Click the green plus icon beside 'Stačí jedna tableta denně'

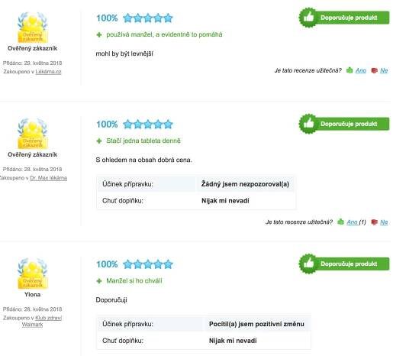(99, 141)
